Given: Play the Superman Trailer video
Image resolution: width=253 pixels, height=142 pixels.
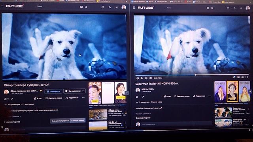Looking at the screenshot, I should pos(142,78).
